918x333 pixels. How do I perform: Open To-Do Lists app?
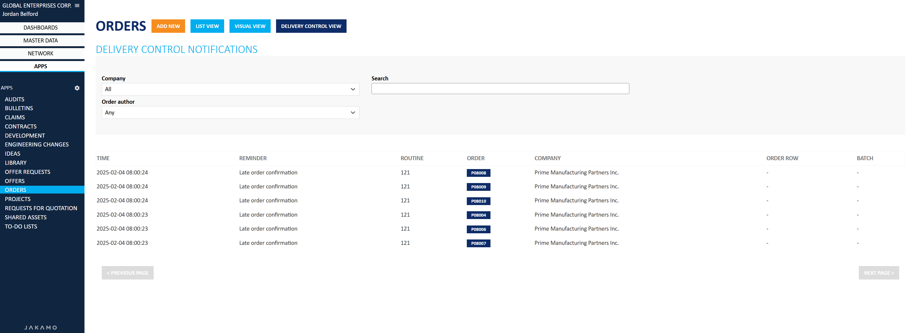[x=21, y=227]
